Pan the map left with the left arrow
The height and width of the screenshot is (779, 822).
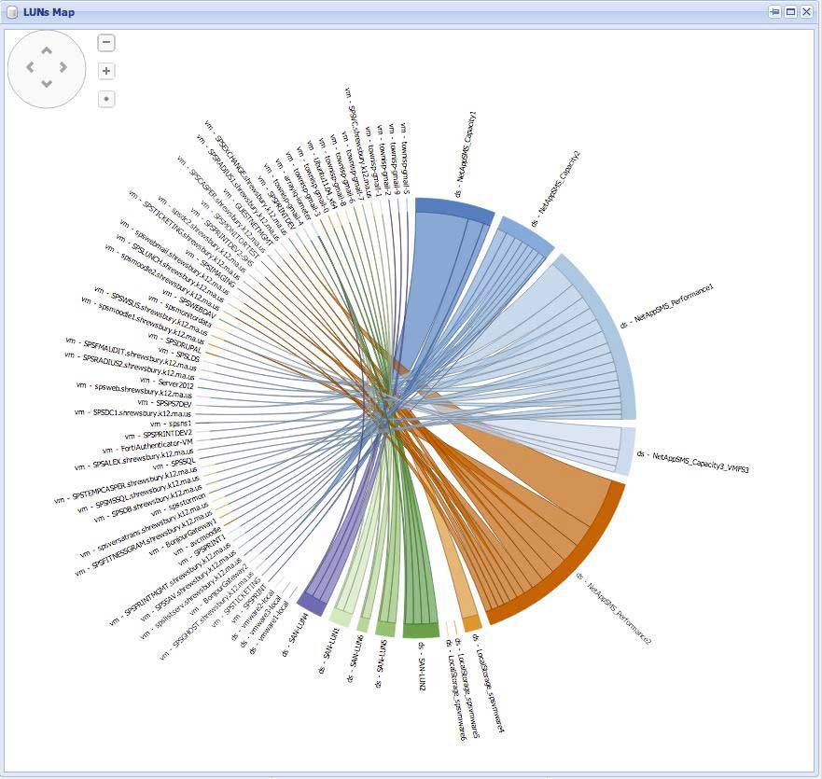[30, 67]
